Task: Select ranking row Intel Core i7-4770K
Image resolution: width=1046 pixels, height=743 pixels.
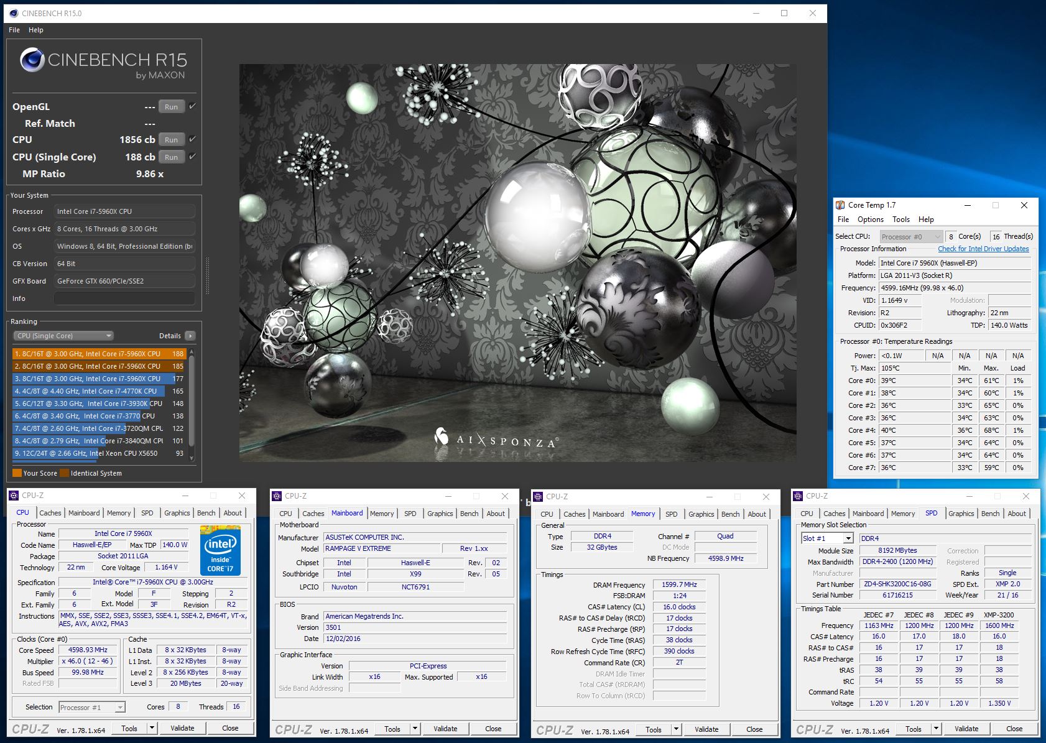Action: coord(100,391)
